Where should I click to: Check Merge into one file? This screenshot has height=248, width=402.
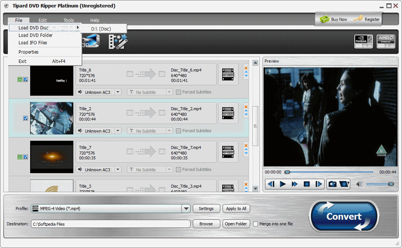pyautogui.click(x=255, y=224)
